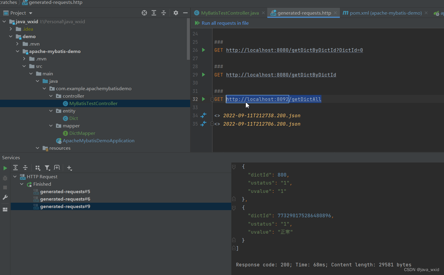Select the com.example.apachemybatisdemo package
The image size is (444, 275).
[x=93, y=88]
